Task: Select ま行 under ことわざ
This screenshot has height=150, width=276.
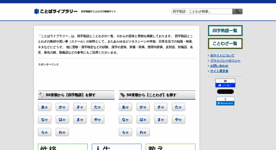Action: 161,120
